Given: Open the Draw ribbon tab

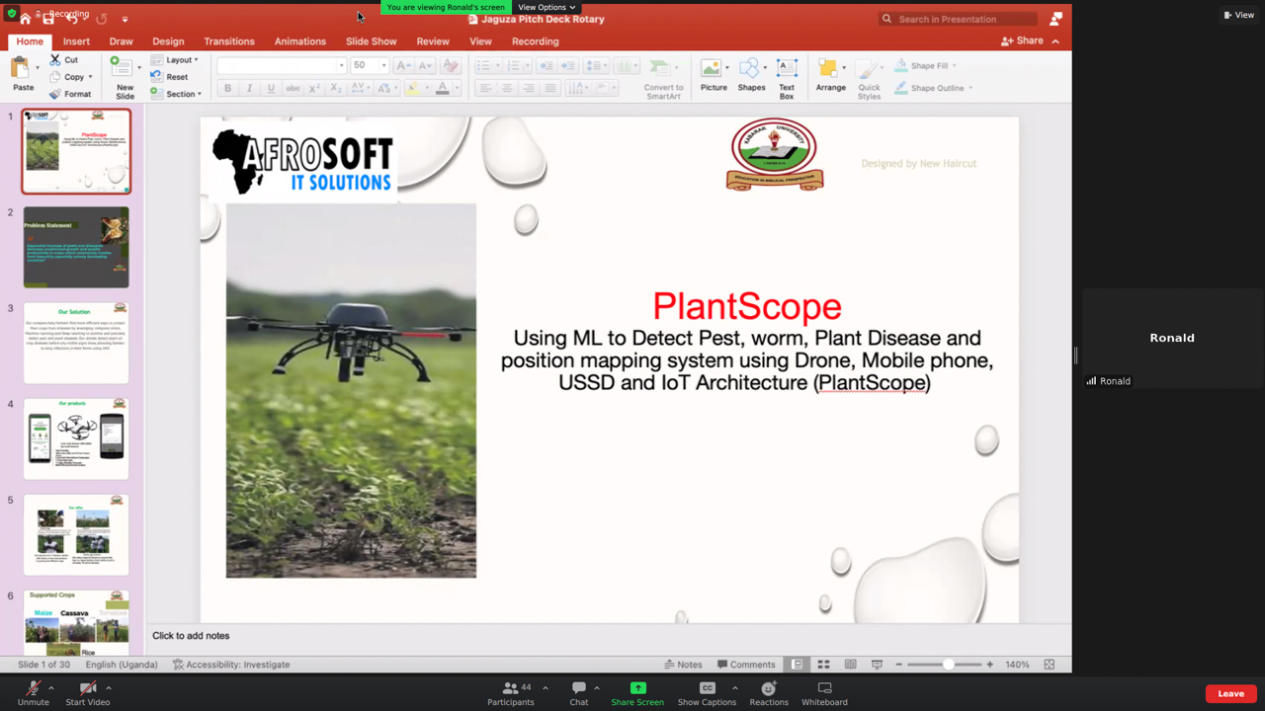Looking at the screenshot, I should [122, 41].
